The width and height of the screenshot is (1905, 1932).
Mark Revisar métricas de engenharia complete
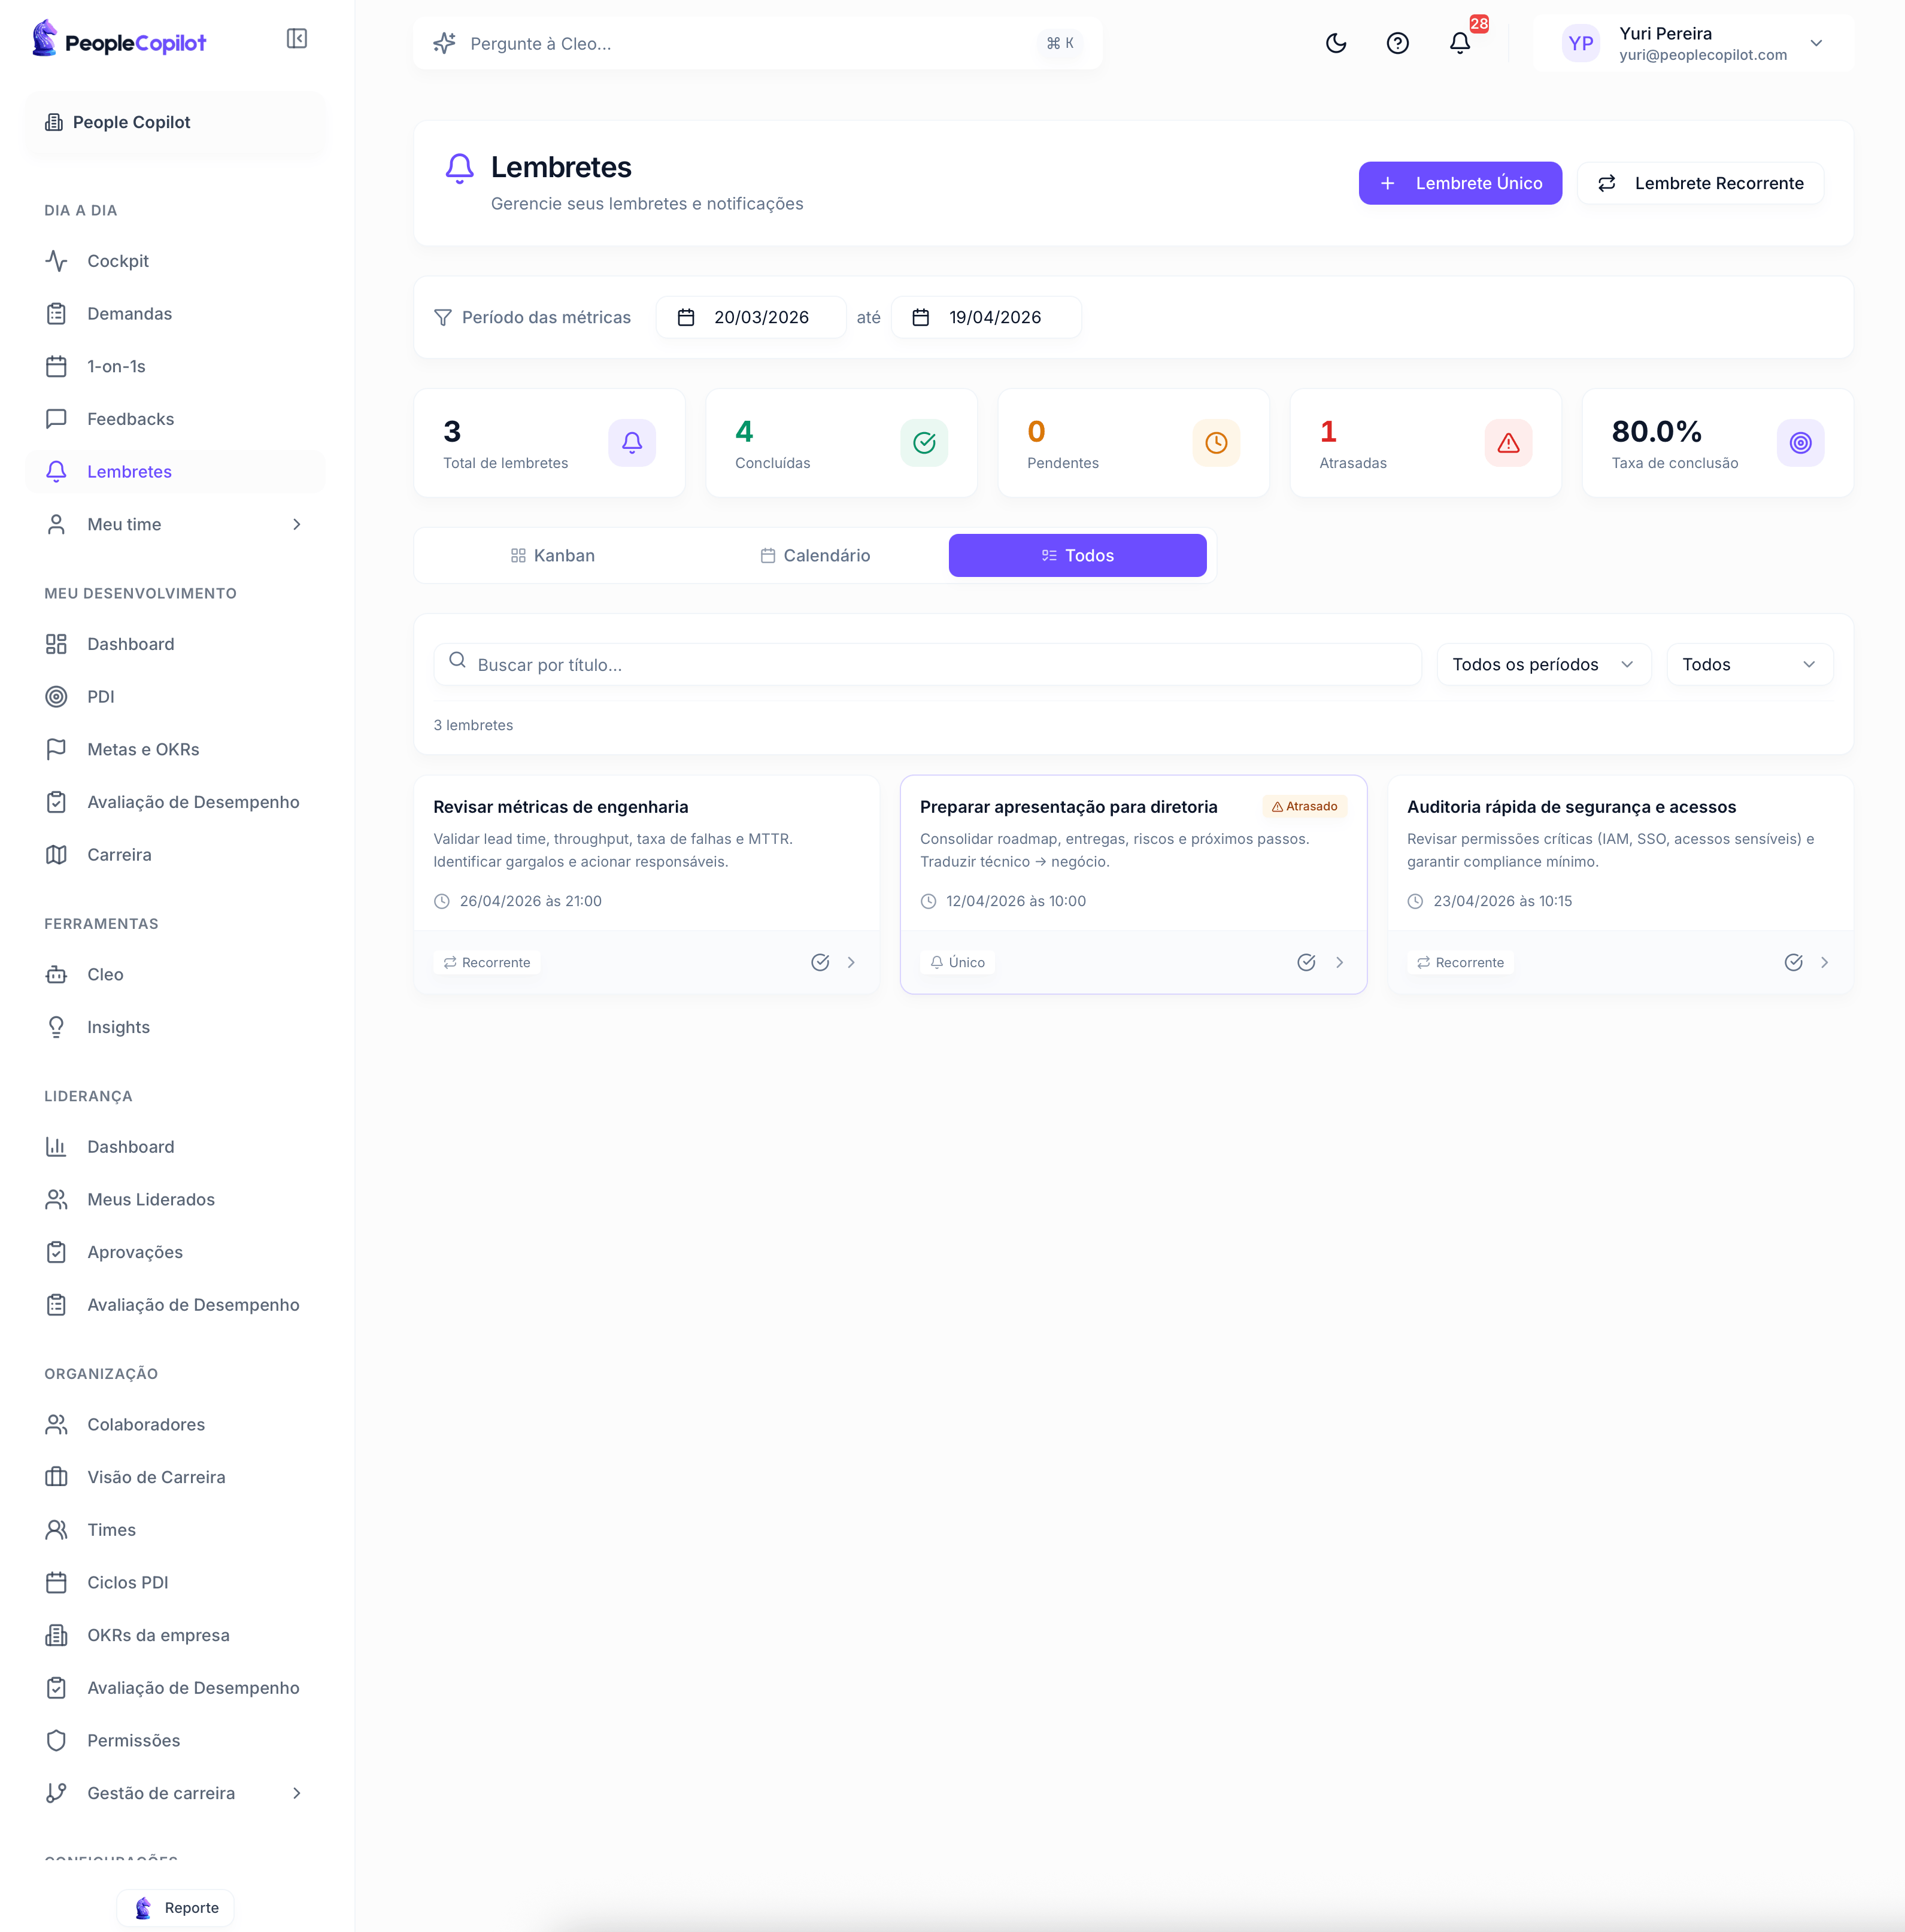pyautogui.click(x=820, y=962)
